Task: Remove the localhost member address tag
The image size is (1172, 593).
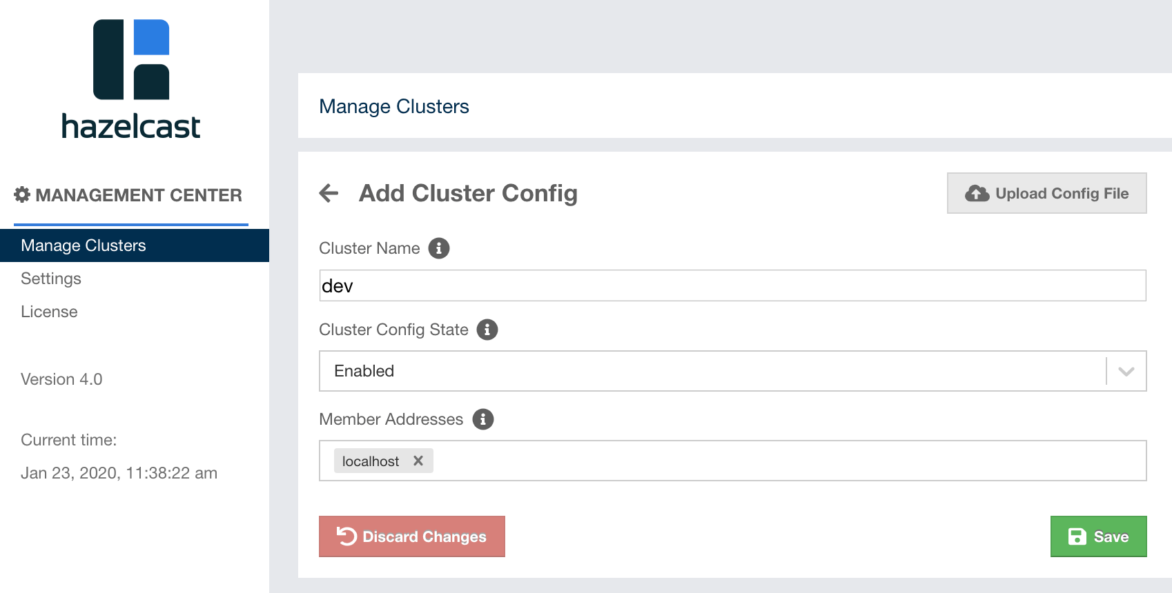Action: (418, 461)
